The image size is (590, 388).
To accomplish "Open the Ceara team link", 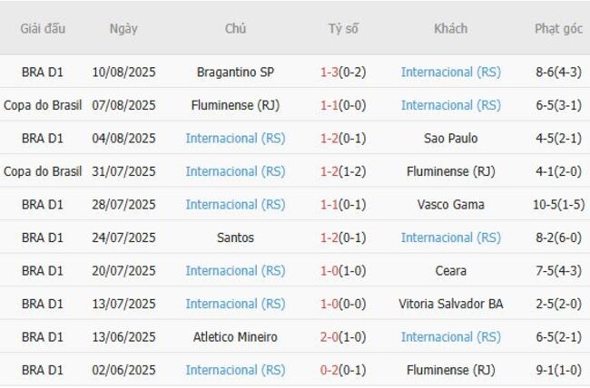I will click(x=450, y=271).
